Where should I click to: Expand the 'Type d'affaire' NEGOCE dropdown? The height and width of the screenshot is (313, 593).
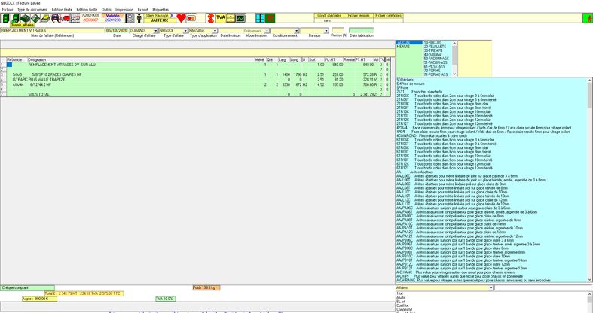point(185,31)
